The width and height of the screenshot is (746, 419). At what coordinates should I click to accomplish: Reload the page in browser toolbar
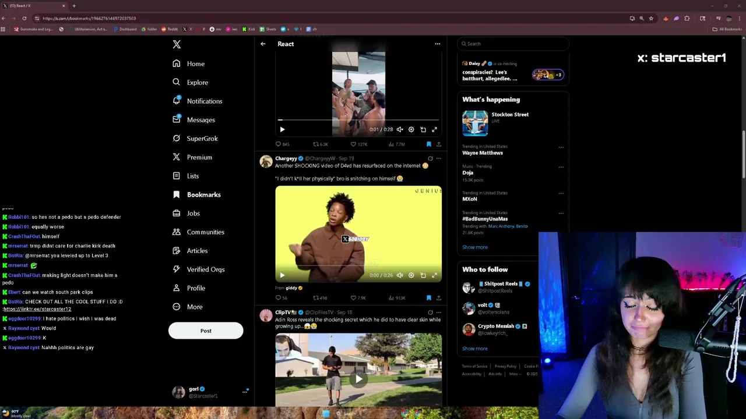click(x=24, y=19)
